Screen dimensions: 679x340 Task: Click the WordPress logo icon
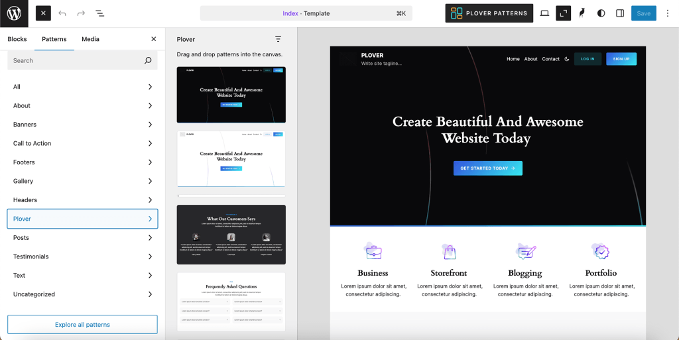14,13
